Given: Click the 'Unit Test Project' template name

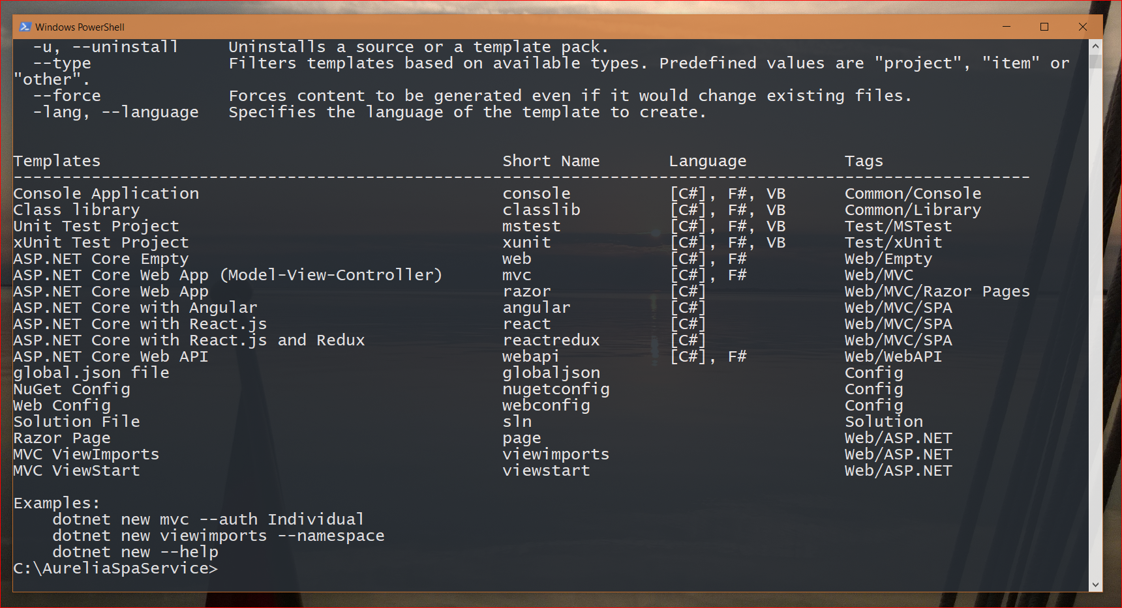Looking at the screenshot, I should (x=96, y=226).
